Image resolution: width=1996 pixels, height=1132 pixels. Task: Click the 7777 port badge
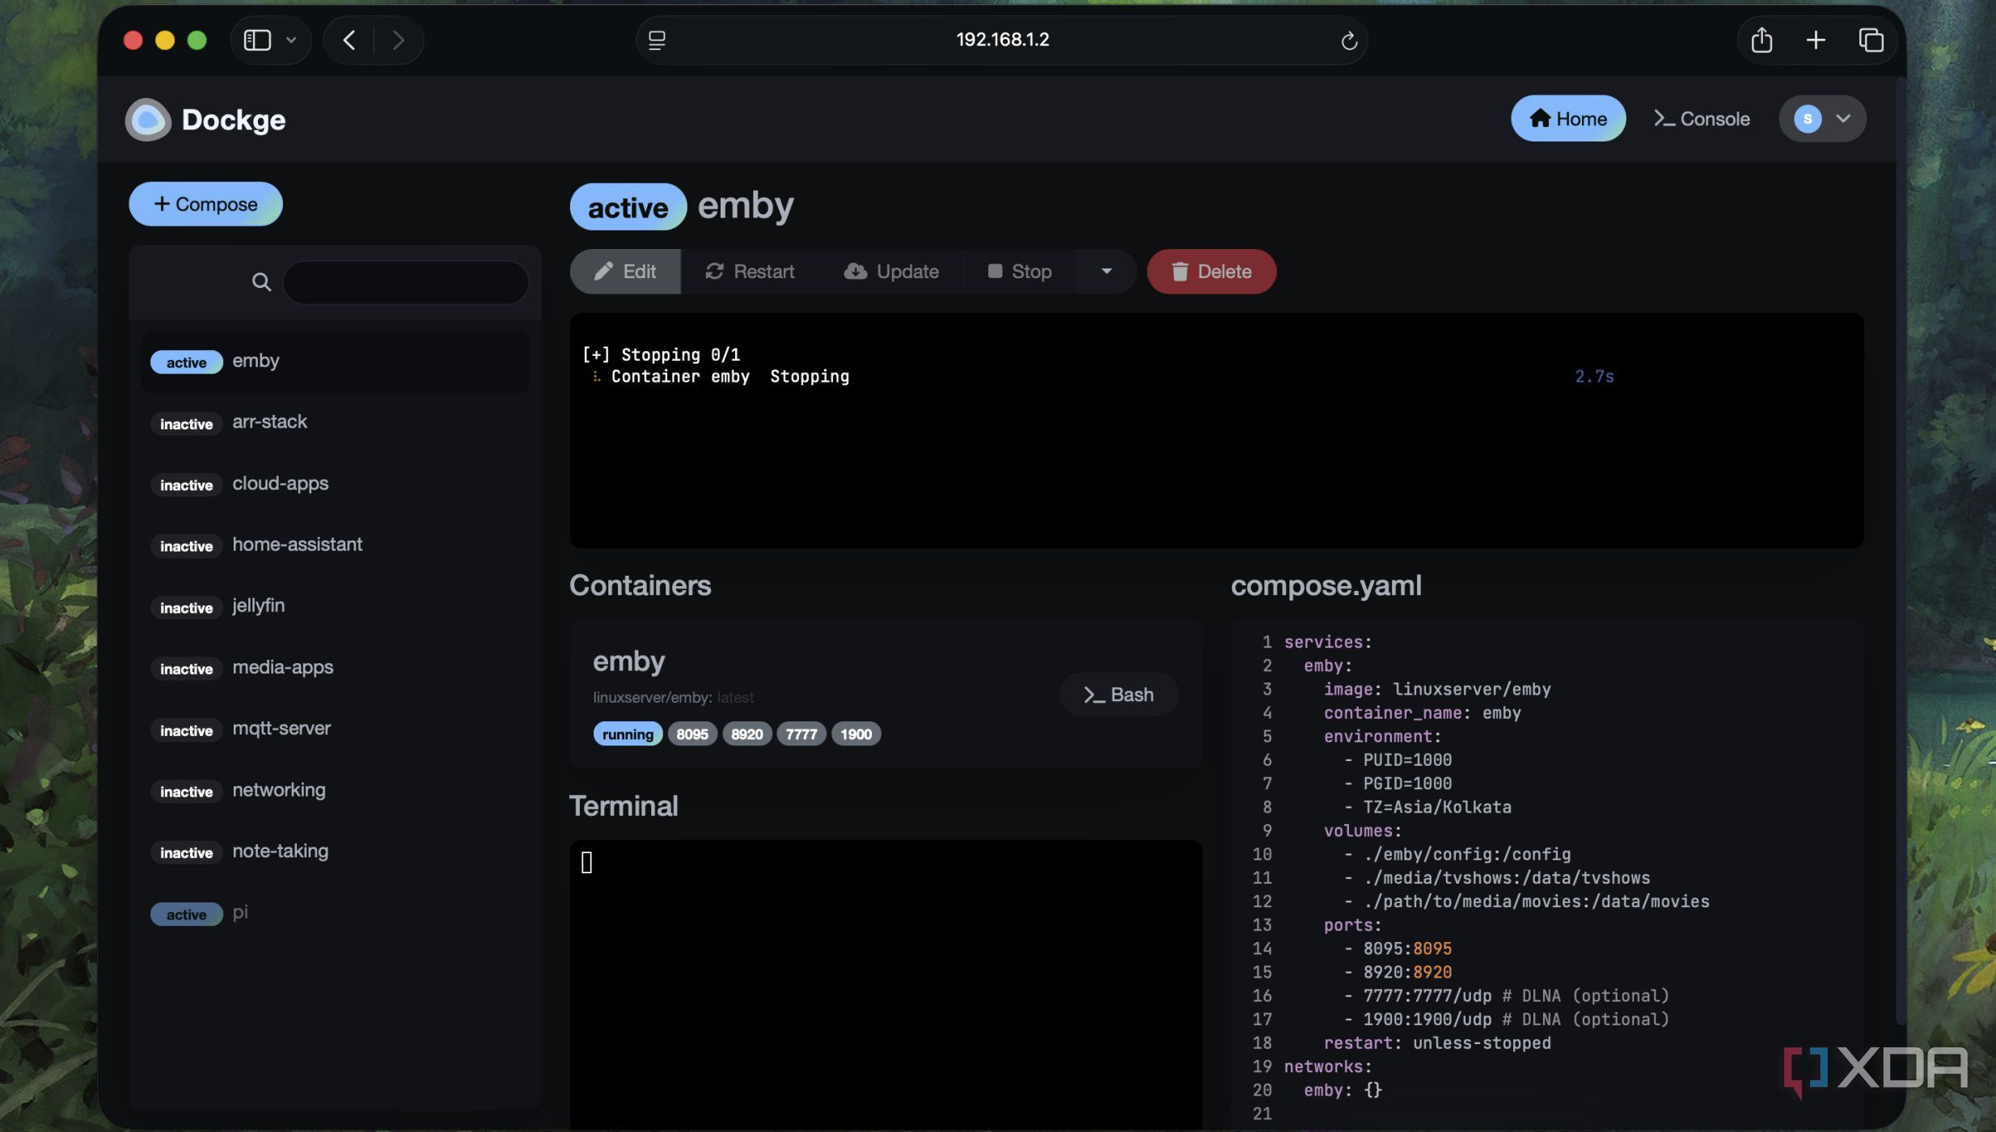coord(801,734)
